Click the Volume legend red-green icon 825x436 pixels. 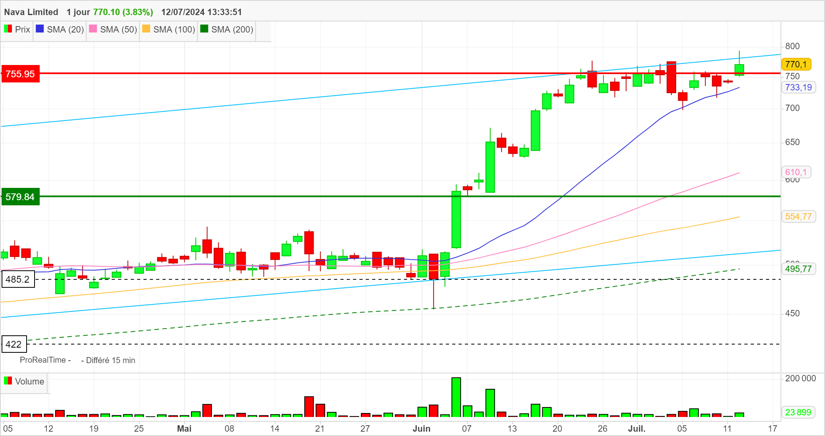(x=8, y=381)
